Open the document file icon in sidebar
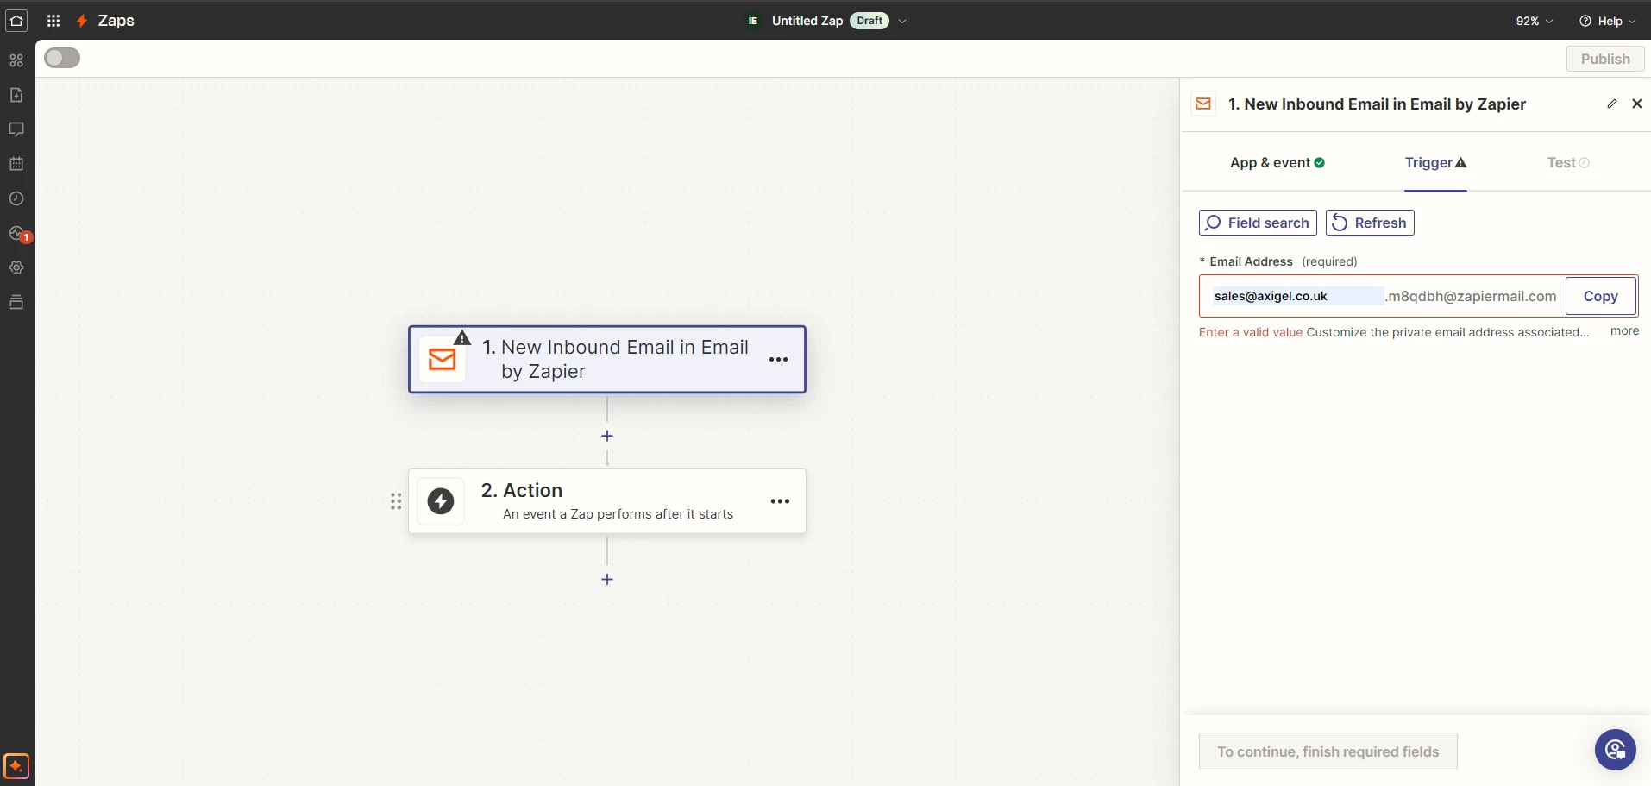The width and height of the screenshot is (1651, 786). (x=16, y=95)
